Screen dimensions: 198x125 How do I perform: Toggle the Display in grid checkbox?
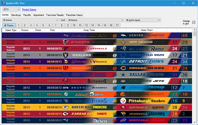tap(194, 22)
